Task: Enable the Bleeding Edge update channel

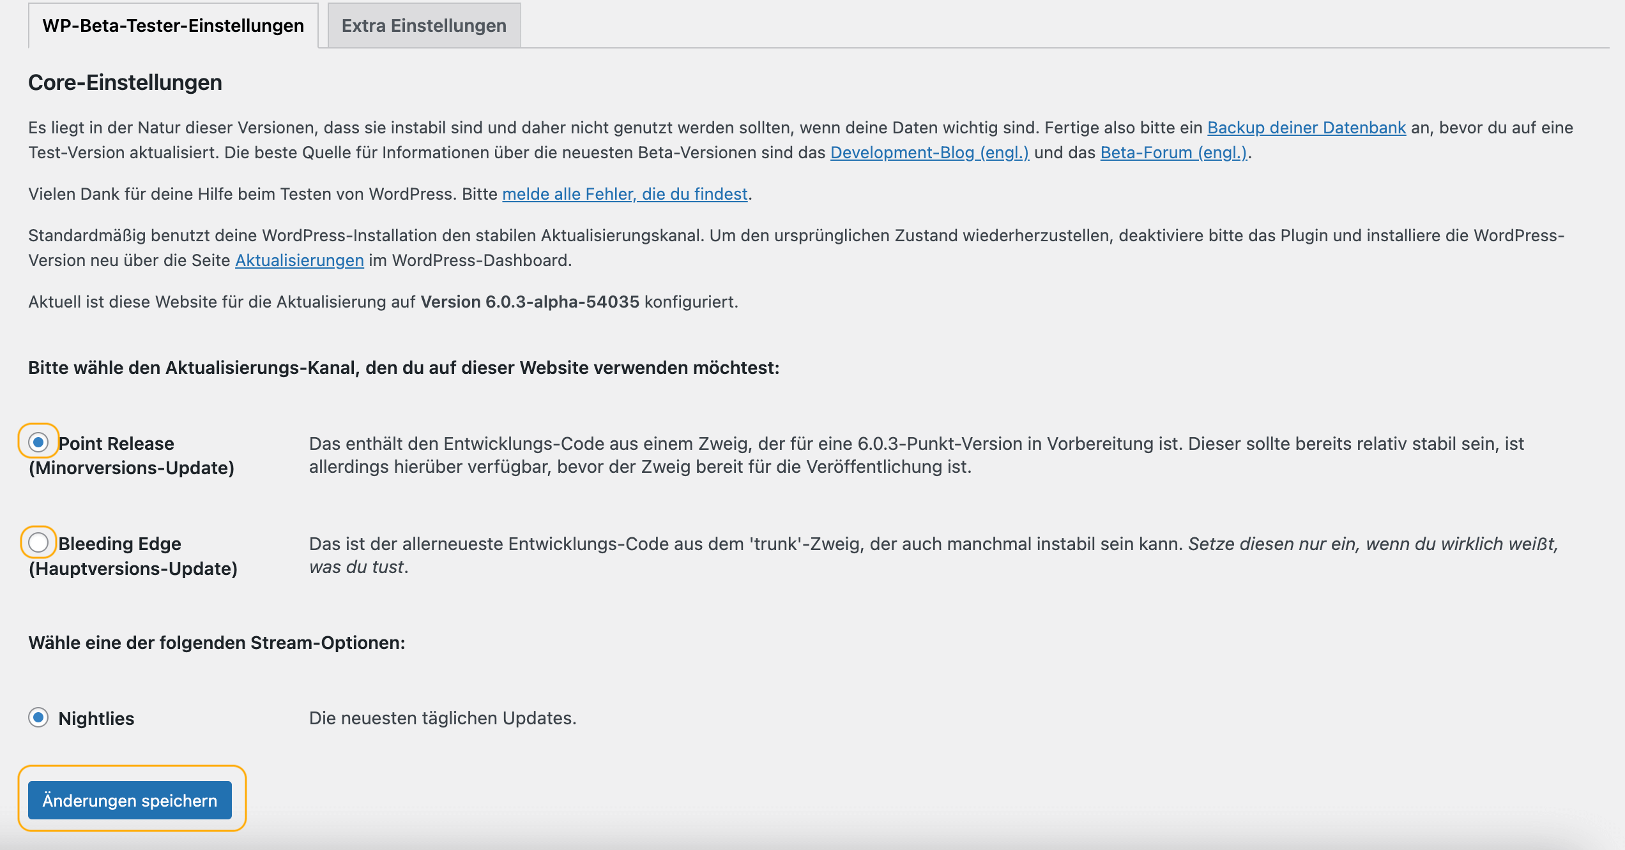Action: (40, 543)
